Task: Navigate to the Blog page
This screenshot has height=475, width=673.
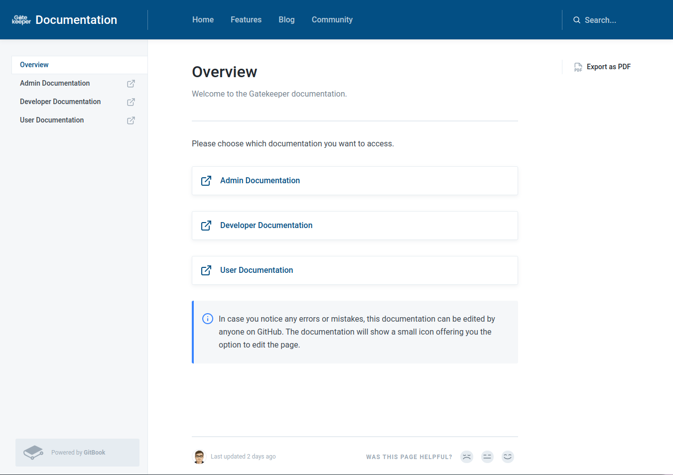Action: 286,20
